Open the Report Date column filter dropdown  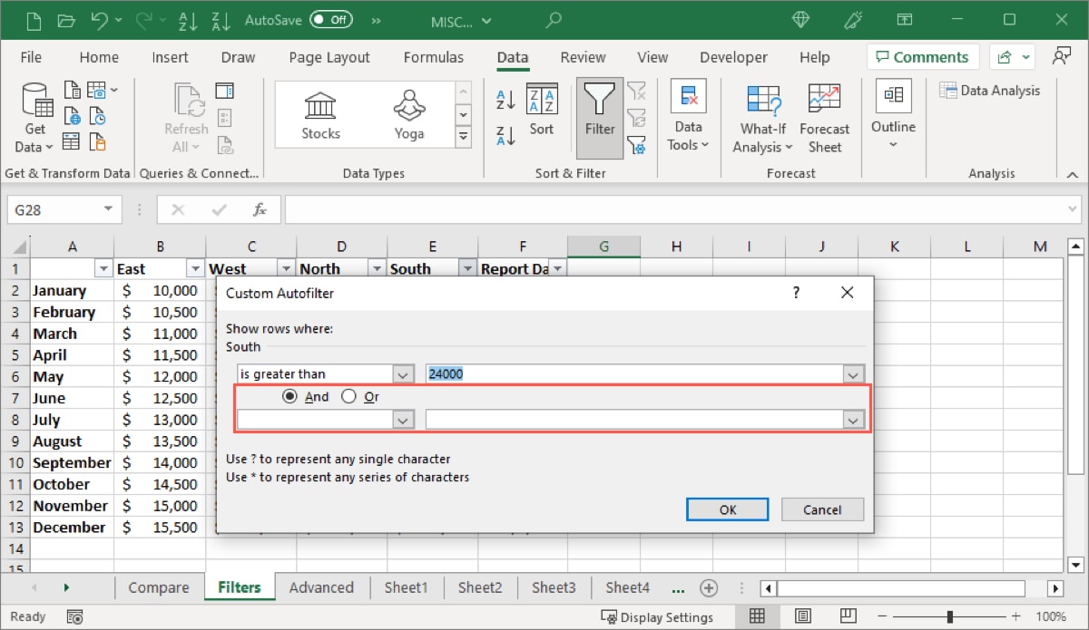[x=558, y=267]
